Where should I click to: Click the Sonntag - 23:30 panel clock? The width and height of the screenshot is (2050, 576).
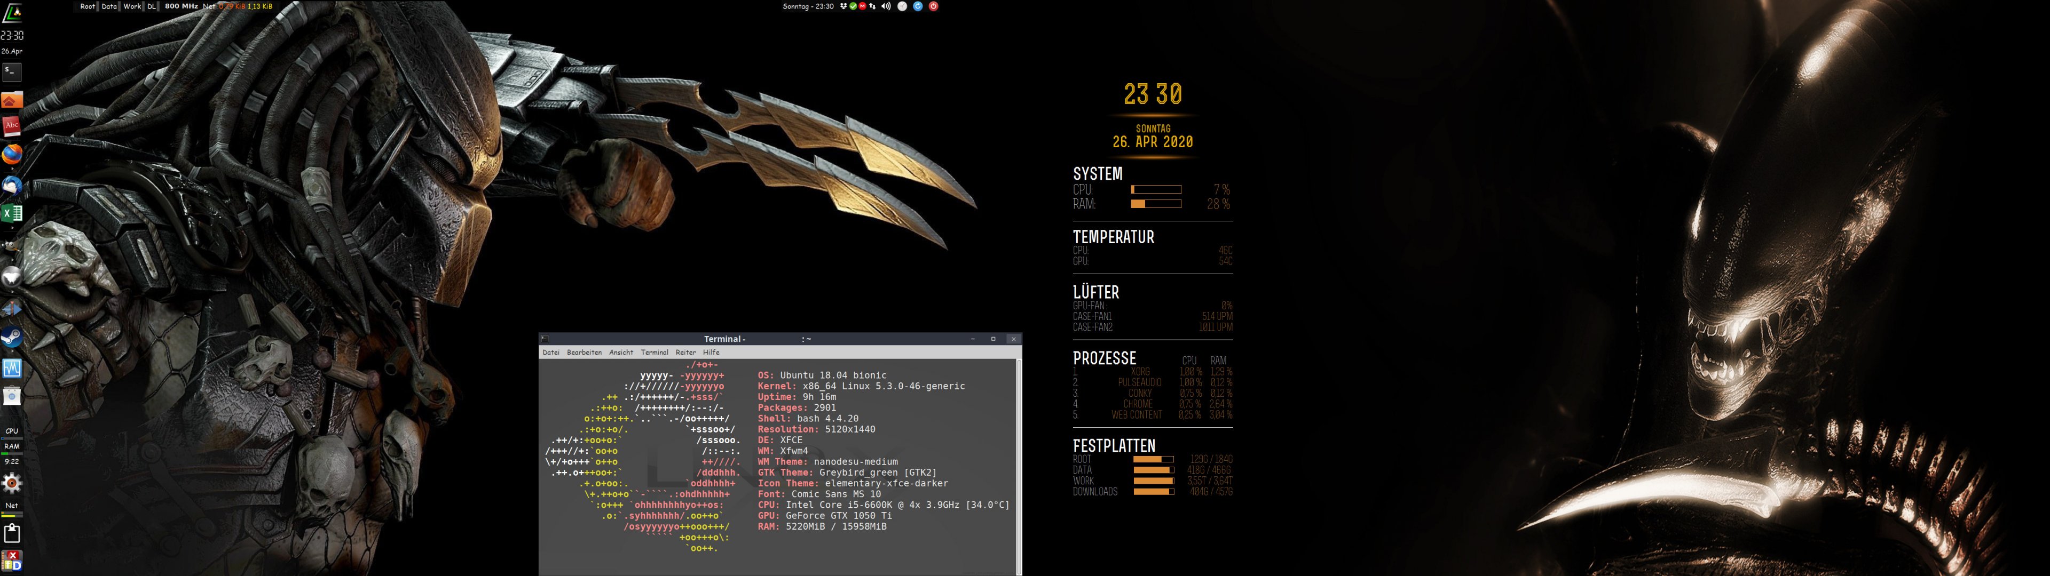(x=808, y=6)
